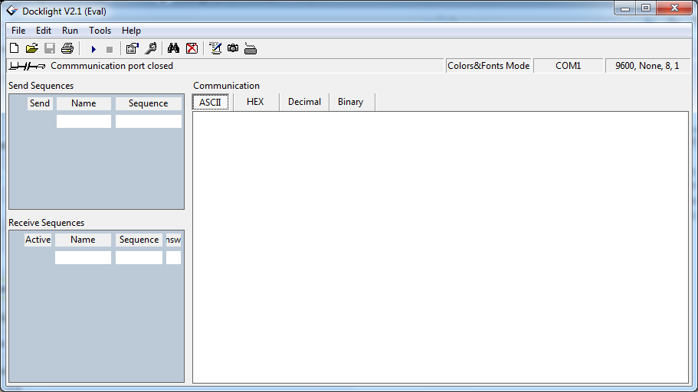Click the COM1 status field
Viewport: 698px width, 392px height.
click(568, 66)
